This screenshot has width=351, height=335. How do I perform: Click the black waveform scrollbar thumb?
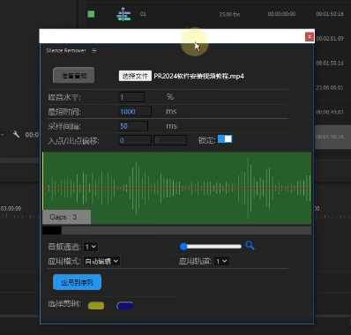click(x=52, y=230)
